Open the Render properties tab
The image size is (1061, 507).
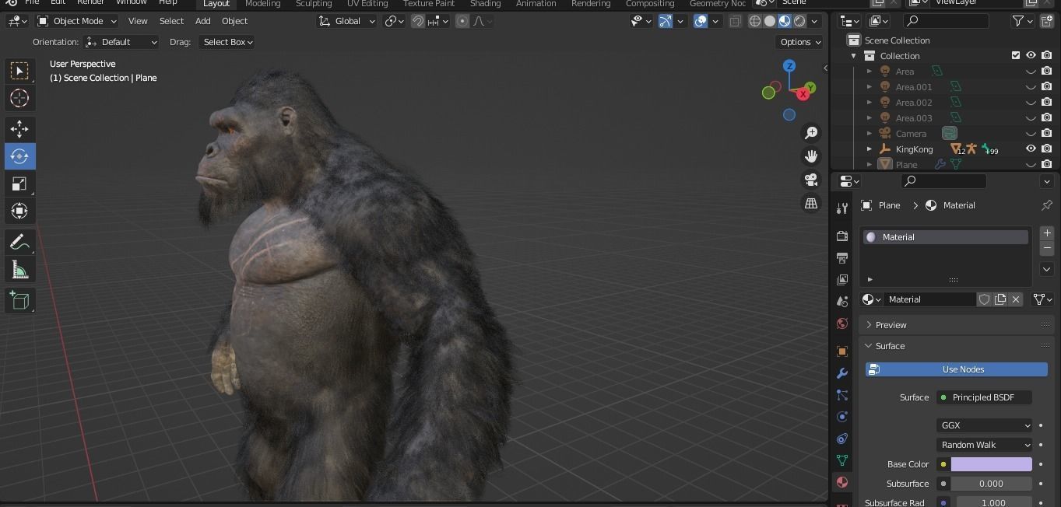[841, 236]
